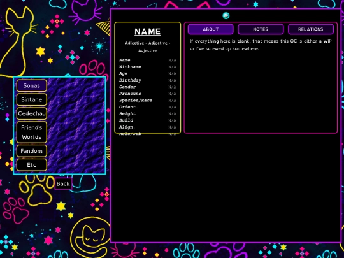Screen dimensions: 344x258
Task: Select the Nickname row label
Action: coord(130,67)
